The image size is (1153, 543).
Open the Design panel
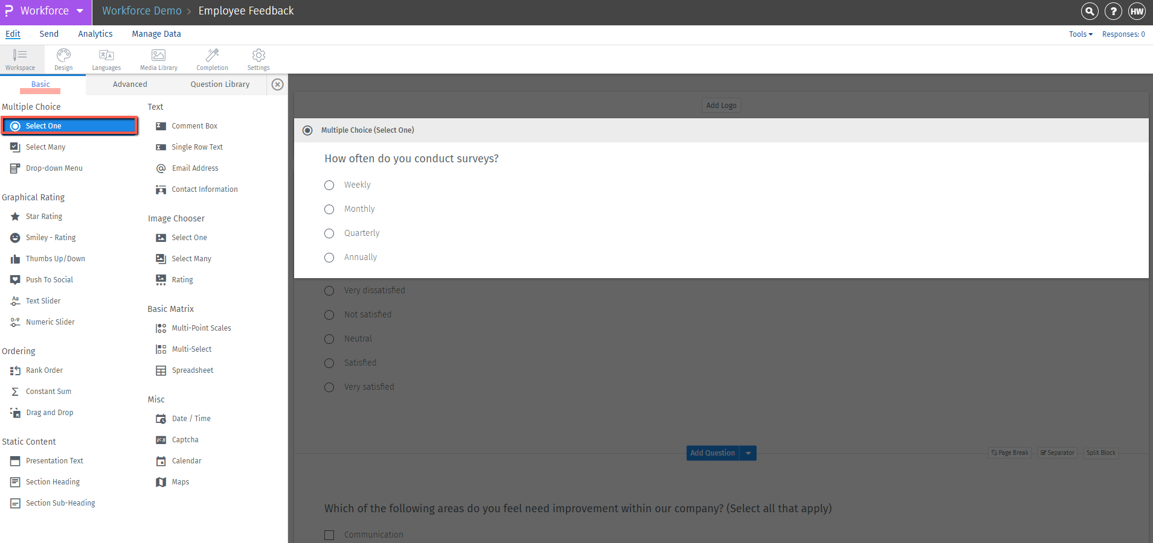point(63,59)
